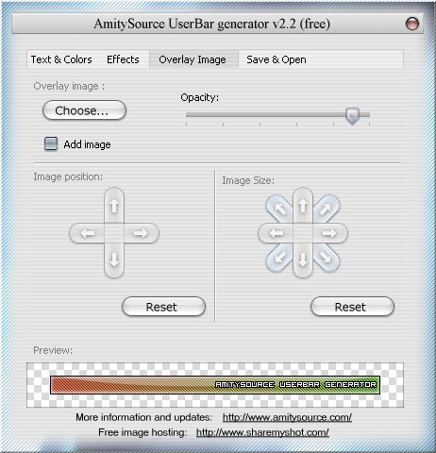Click the Image Size lower-left diagonal arrow

(279, 258)
